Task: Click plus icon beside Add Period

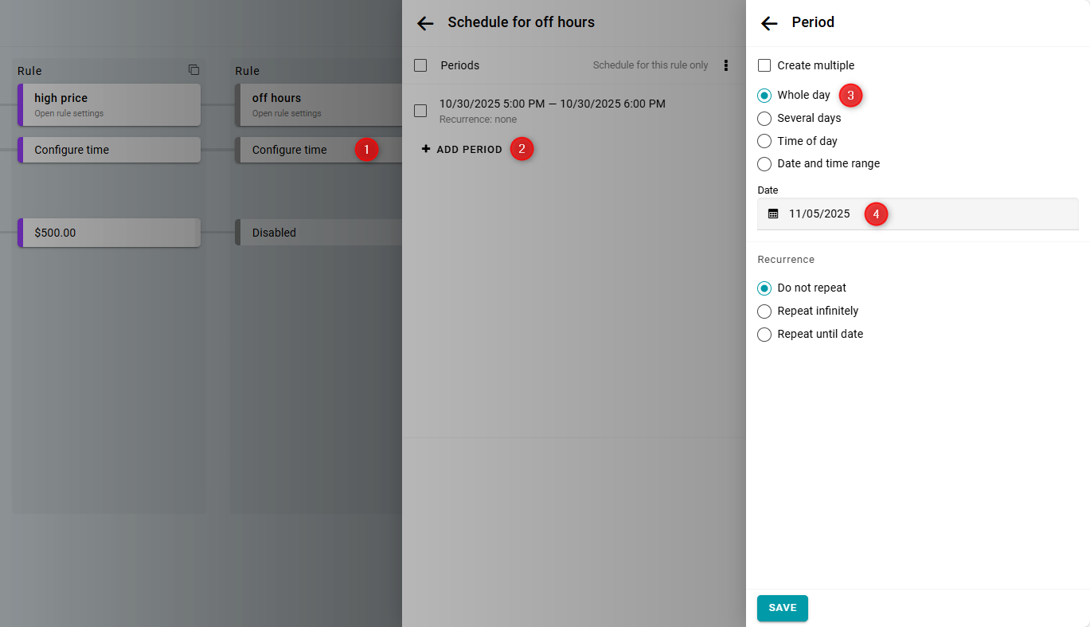Action: tap(426, 149)
